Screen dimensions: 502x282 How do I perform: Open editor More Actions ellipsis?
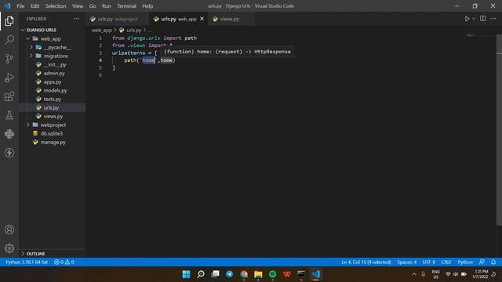tap(493, 19)
